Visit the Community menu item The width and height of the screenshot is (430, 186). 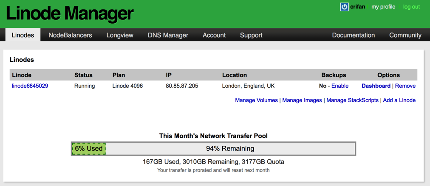pyautogui.click(x=405, y=35)
